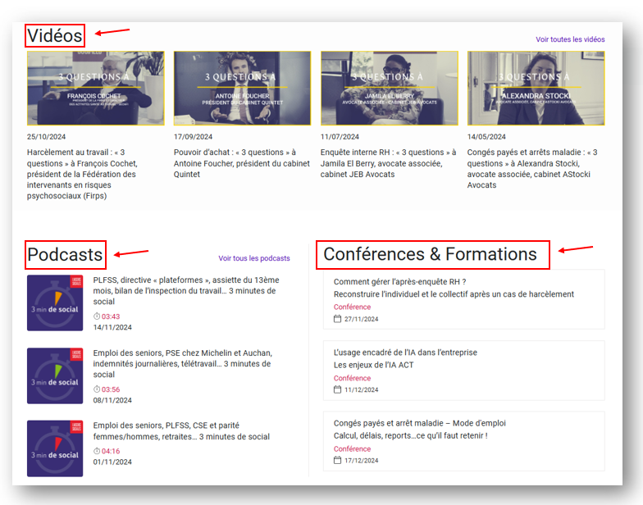Viewport: 643px width, 505px height.
Task: Click 'Conférence' tag above 27/11/2024
Action: 352,307
